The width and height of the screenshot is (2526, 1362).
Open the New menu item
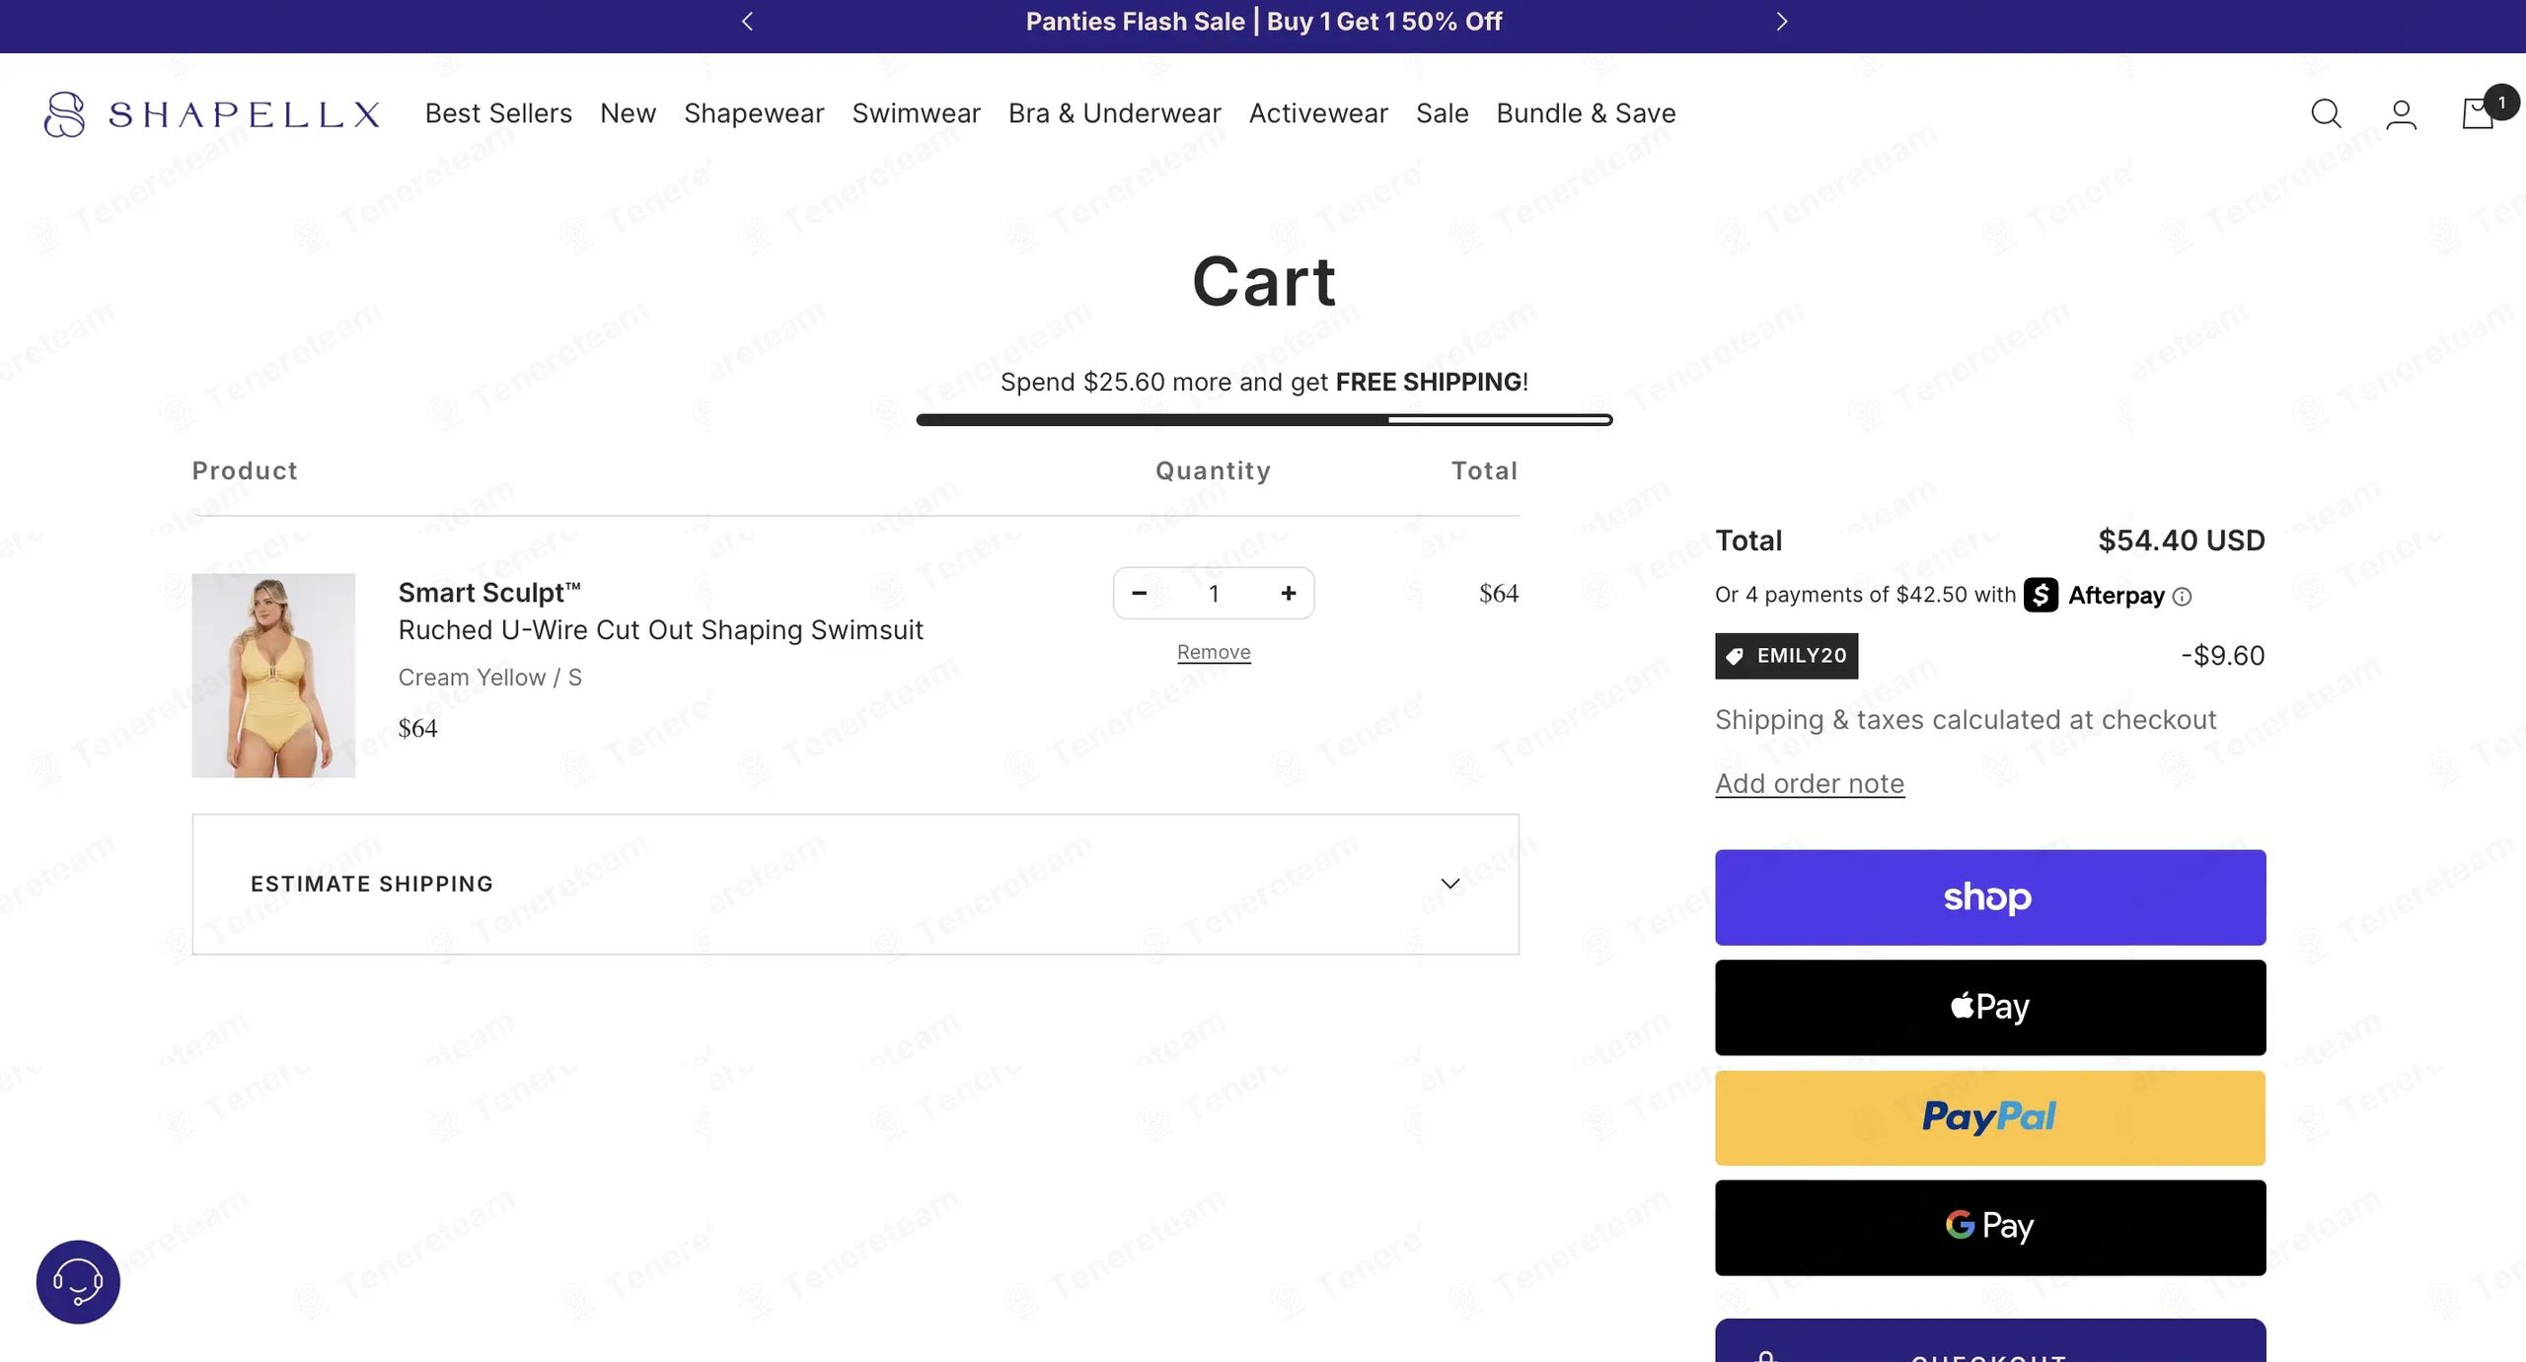point(628,113)
